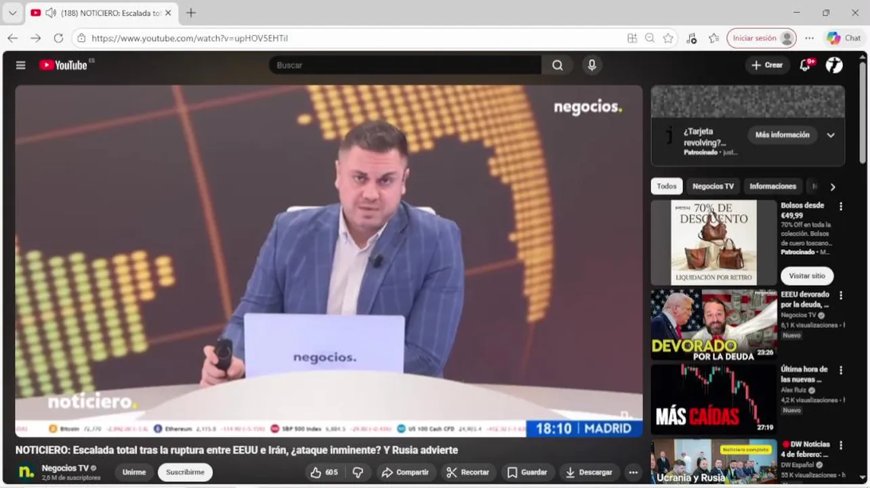Clip the video with Recortar
870x488 pixels.
pyautogui.click(x=468, y=472)
